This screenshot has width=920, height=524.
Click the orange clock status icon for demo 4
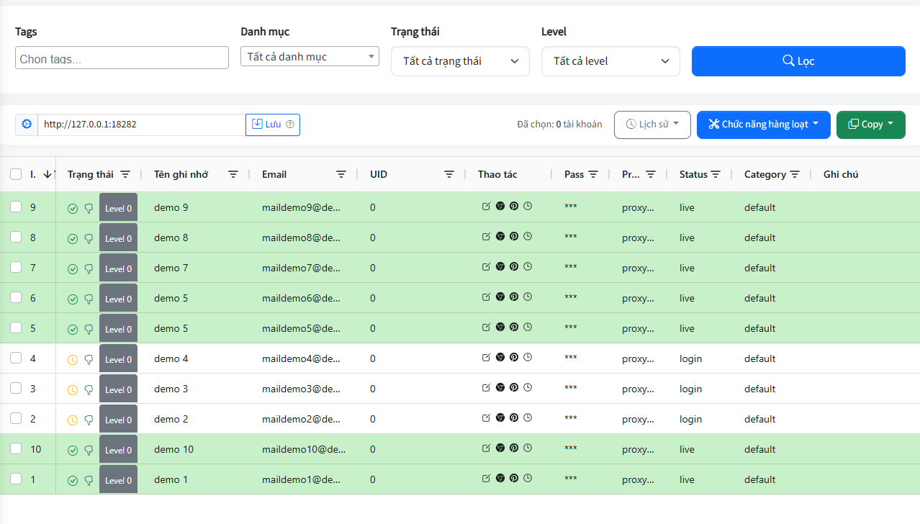[73, 360]
